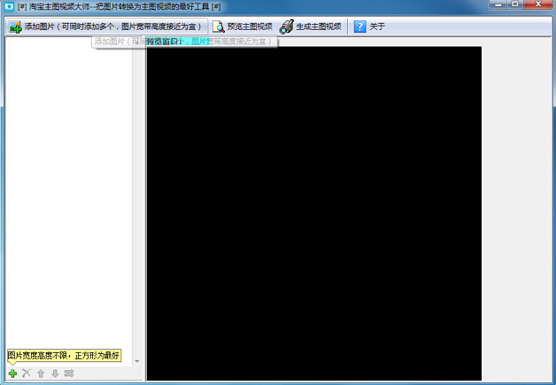Click the video camera generate icon

point(287,27)
